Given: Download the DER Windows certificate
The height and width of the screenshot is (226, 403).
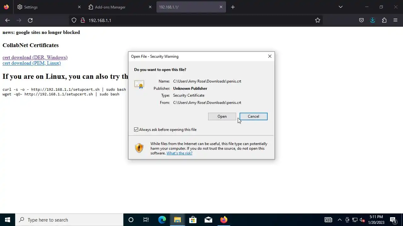Looking at the screenshot, I should coord(35,57).
